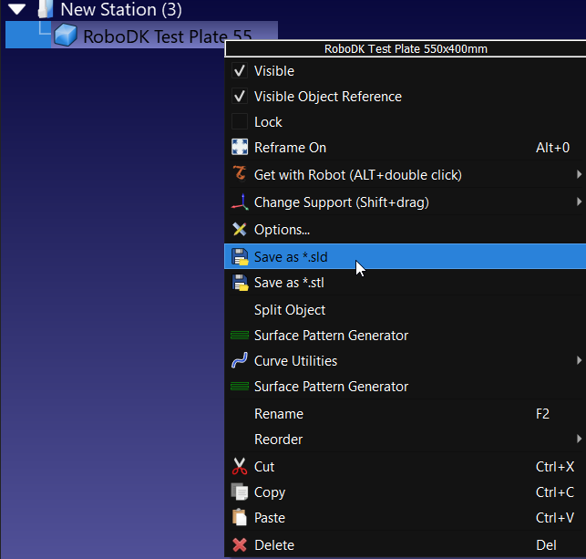Click the Save as *.sld disk icon
This screenshot has width=586, height=559.
pyautogui.click(x=240, y=257)
